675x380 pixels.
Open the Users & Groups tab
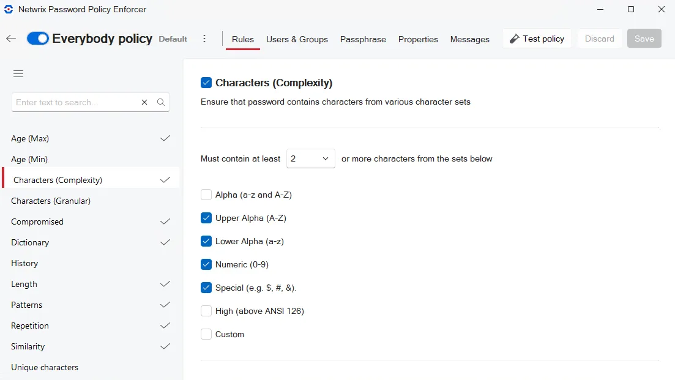click(297, 39)
